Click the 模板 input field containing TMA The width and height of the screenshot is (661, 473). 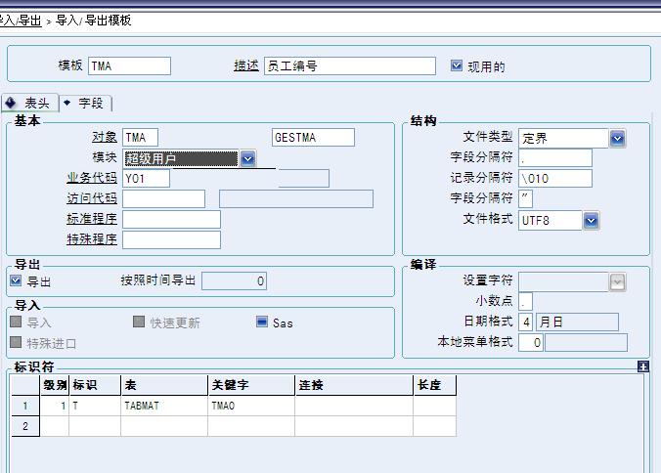click(x=129, y=66)
